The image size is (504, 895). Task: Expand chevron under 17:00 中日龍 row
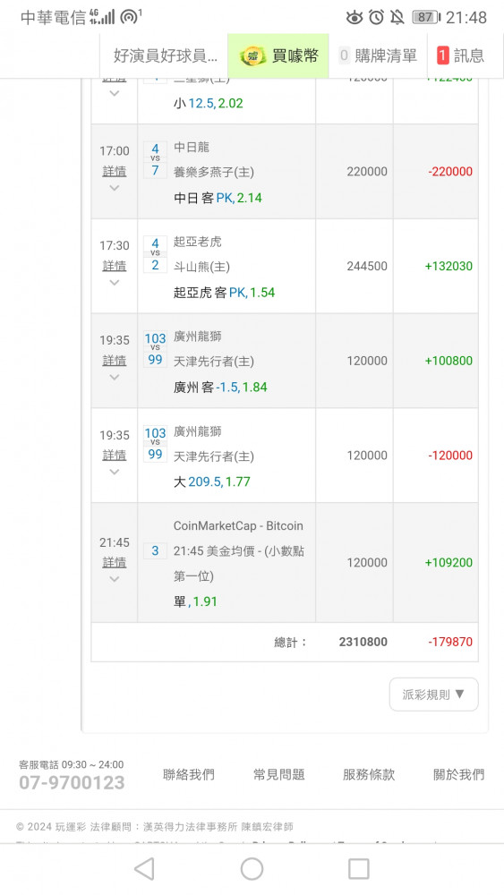pos(115,188)
